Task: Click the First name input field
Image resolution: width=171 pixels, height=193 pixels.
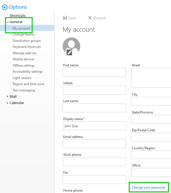Action: (x=94, y=72)
